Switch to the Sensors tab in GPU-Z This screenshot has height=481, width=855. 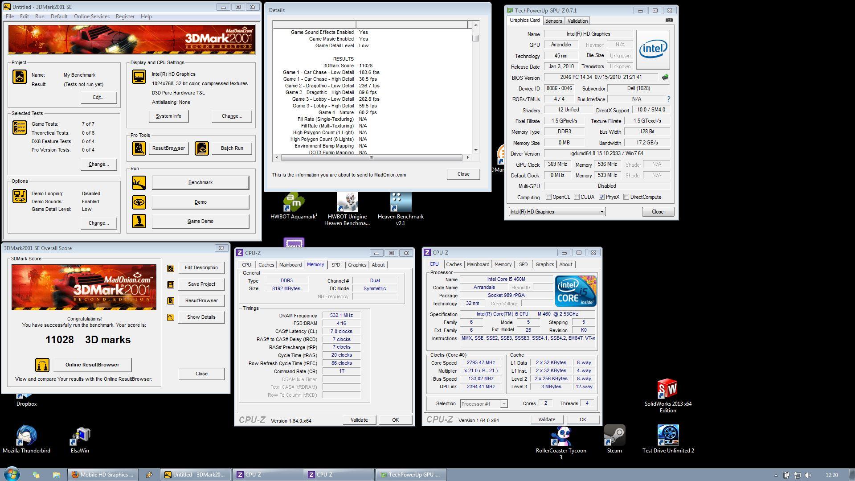pyautogui.click(x=553, y=21)
